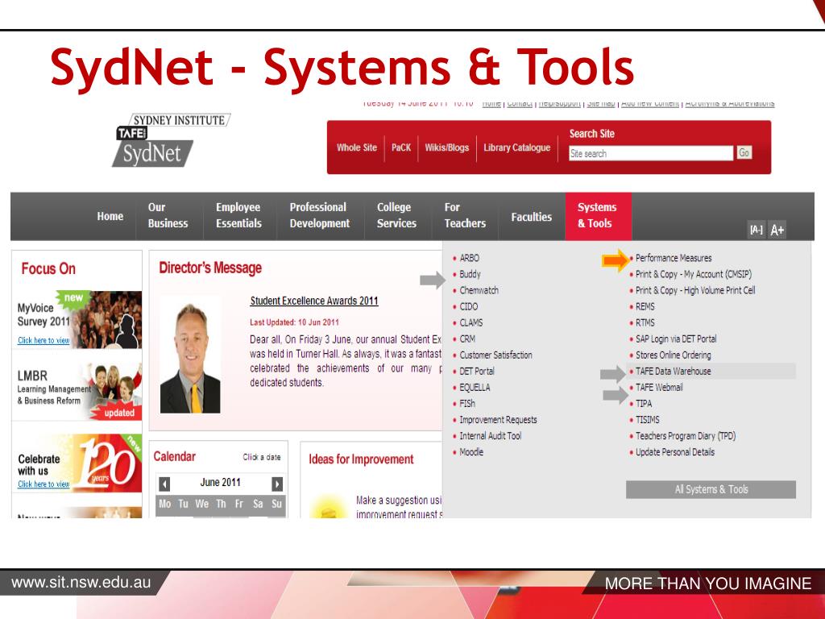
Task: Open REMS link
Action: (645, 307)
